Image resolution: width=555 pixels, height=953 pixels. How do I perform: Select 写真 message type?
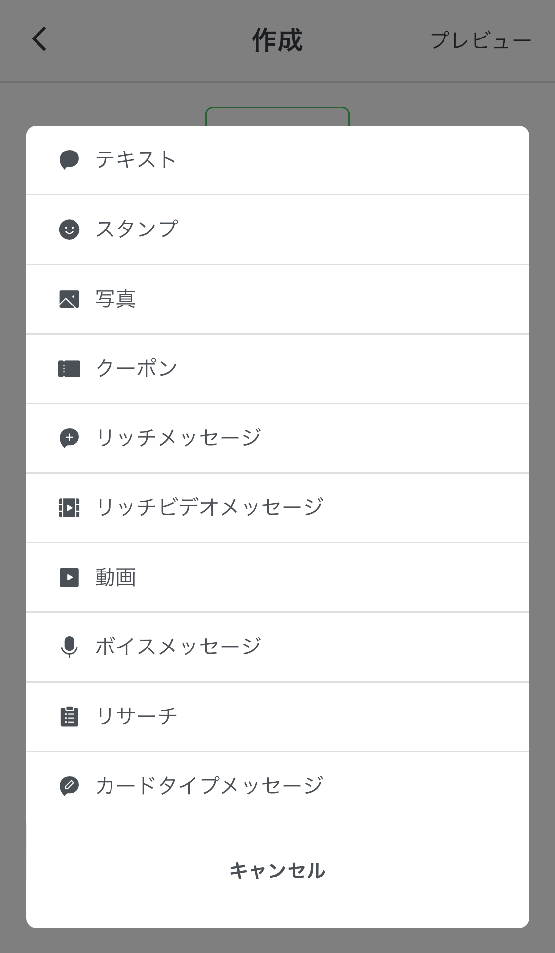point(115,299)
